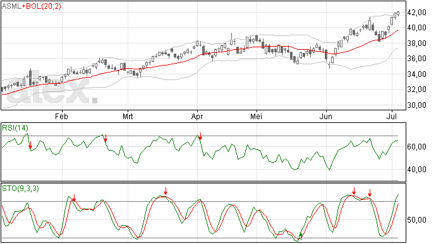Click the 34,00 price axis value
Image resolution: width=436 pixels, height=244 pixels.
(x=416, y=74)
